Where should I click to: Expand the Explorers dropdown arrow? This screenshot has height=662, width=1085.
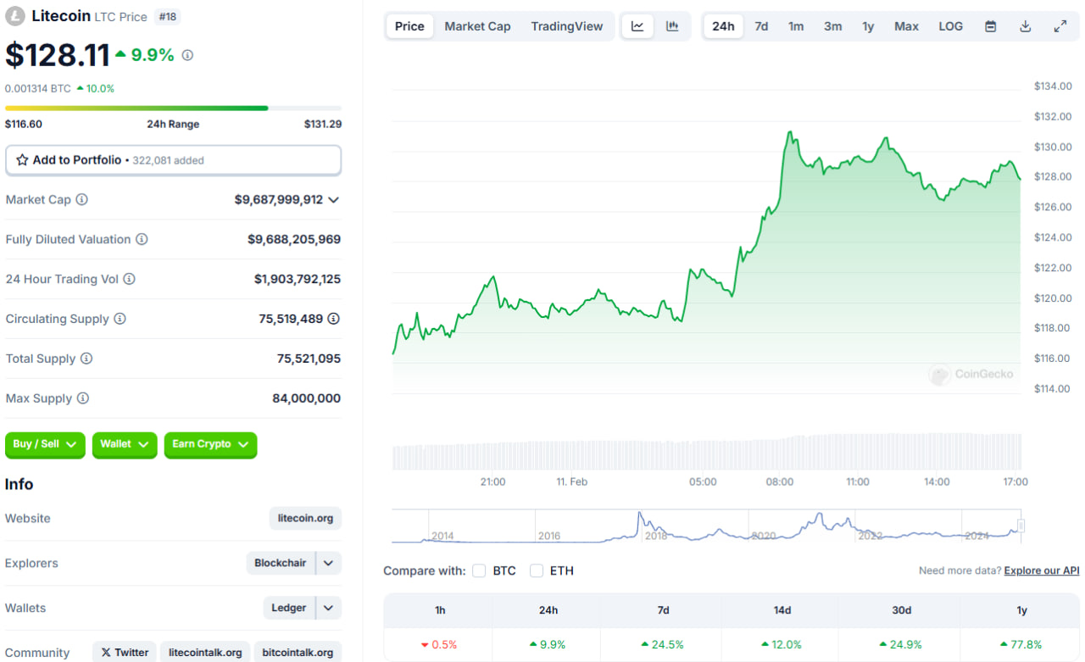pos(328,564)
